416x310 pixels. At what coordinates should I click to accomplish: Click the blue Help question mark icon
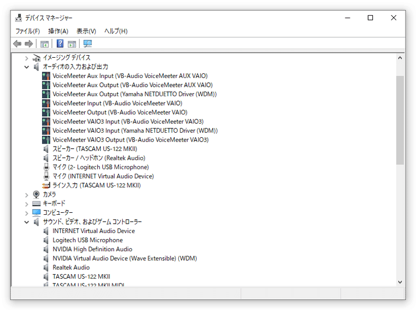coord(60,44)
